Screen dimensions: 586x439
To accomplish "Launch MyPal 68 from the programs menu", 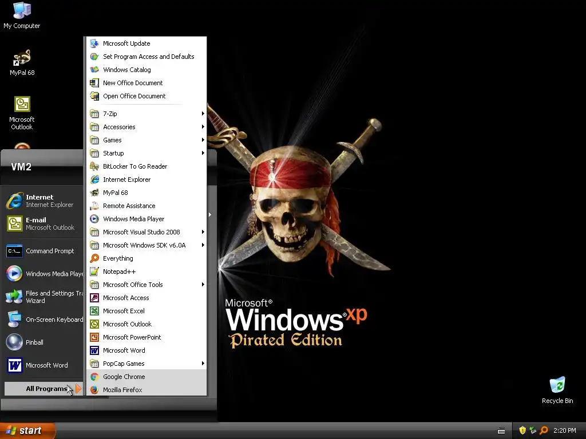I will click(146, 193).
